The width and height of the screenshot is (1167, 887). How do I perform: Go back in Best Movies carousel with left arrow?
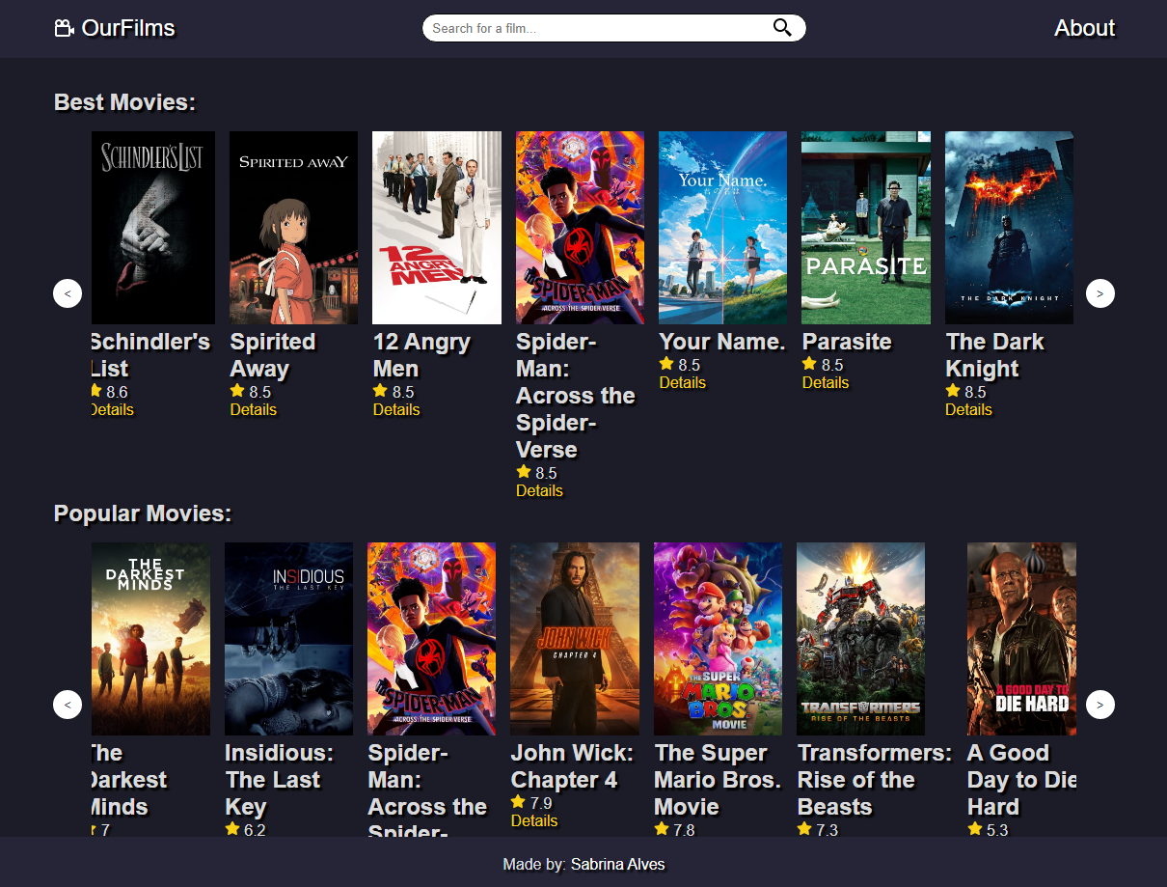click(x=68, y=292)
